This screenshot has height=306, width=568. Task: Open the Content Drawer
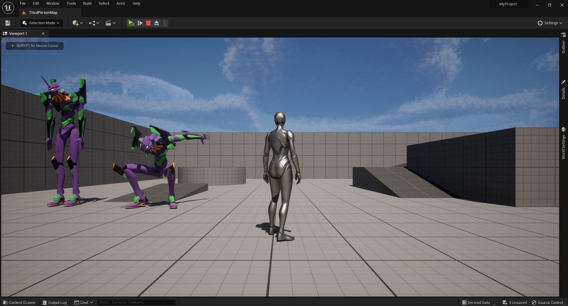(x=19, y=302)
